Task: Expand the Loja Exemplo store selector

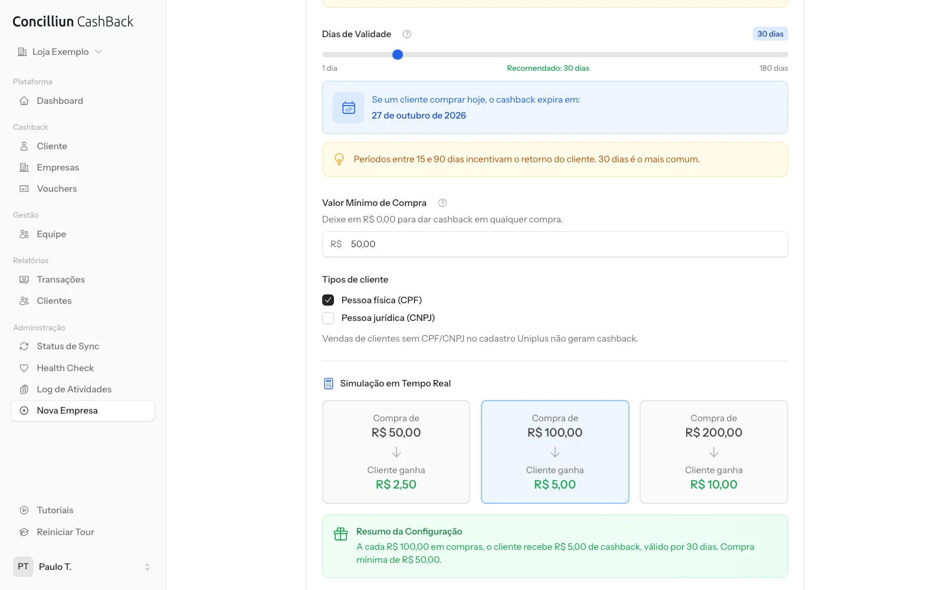Action: 60,52
